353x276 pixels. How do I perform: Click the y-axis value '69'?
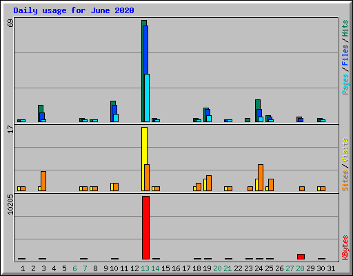pyautogui.click(x=10, y=23)
